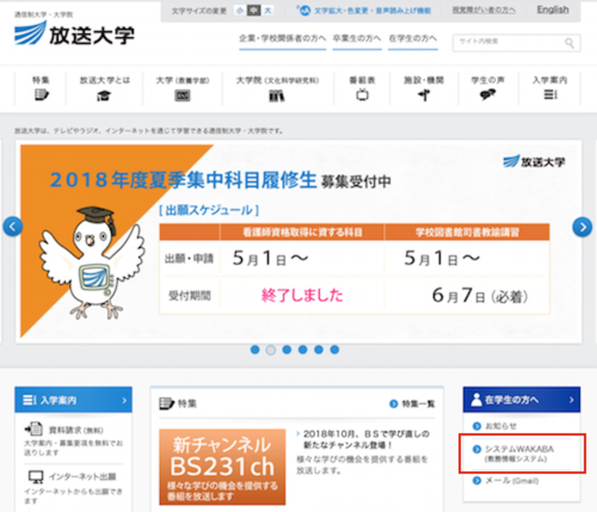Expand the 在学生の方へ blue panel header
Viewport: 597px width, 512px height.
(x=522, y=399)
